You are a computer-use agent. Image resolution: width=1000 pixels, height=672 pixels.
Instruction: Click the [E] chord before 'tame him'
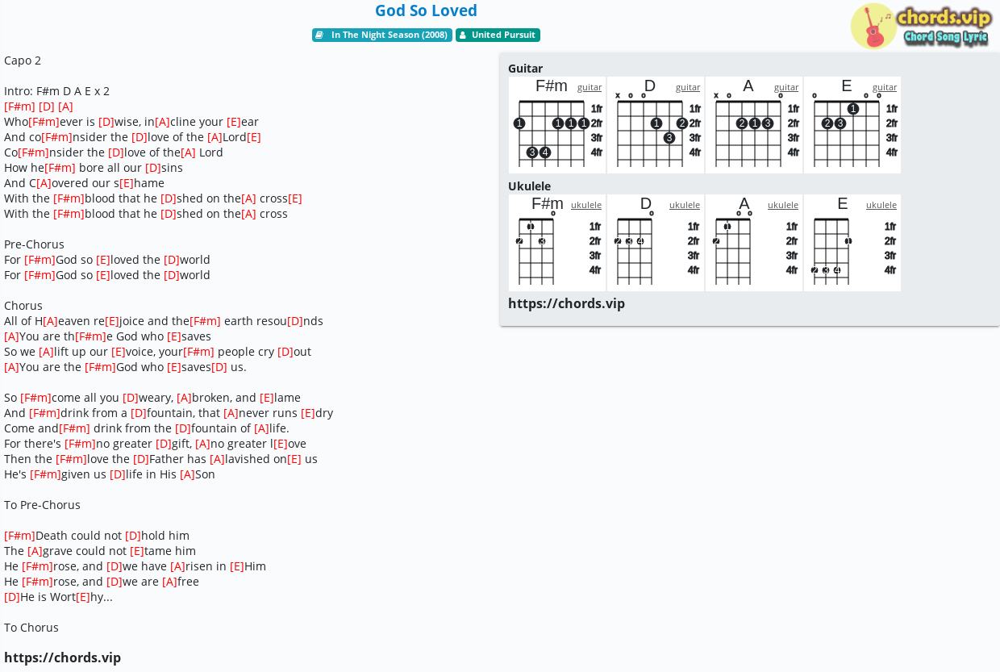[137, 551]
